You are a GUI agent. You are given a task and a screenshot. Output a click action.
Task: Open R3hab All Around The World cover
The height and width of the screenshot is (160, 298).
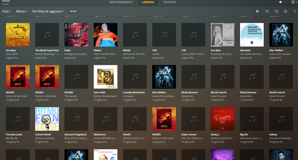tap(135, 35)
